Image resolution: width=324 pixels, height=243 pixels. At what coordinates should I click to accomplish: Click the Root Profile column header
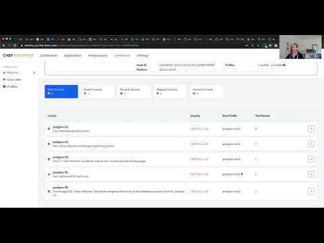click(x=230, y=115)
